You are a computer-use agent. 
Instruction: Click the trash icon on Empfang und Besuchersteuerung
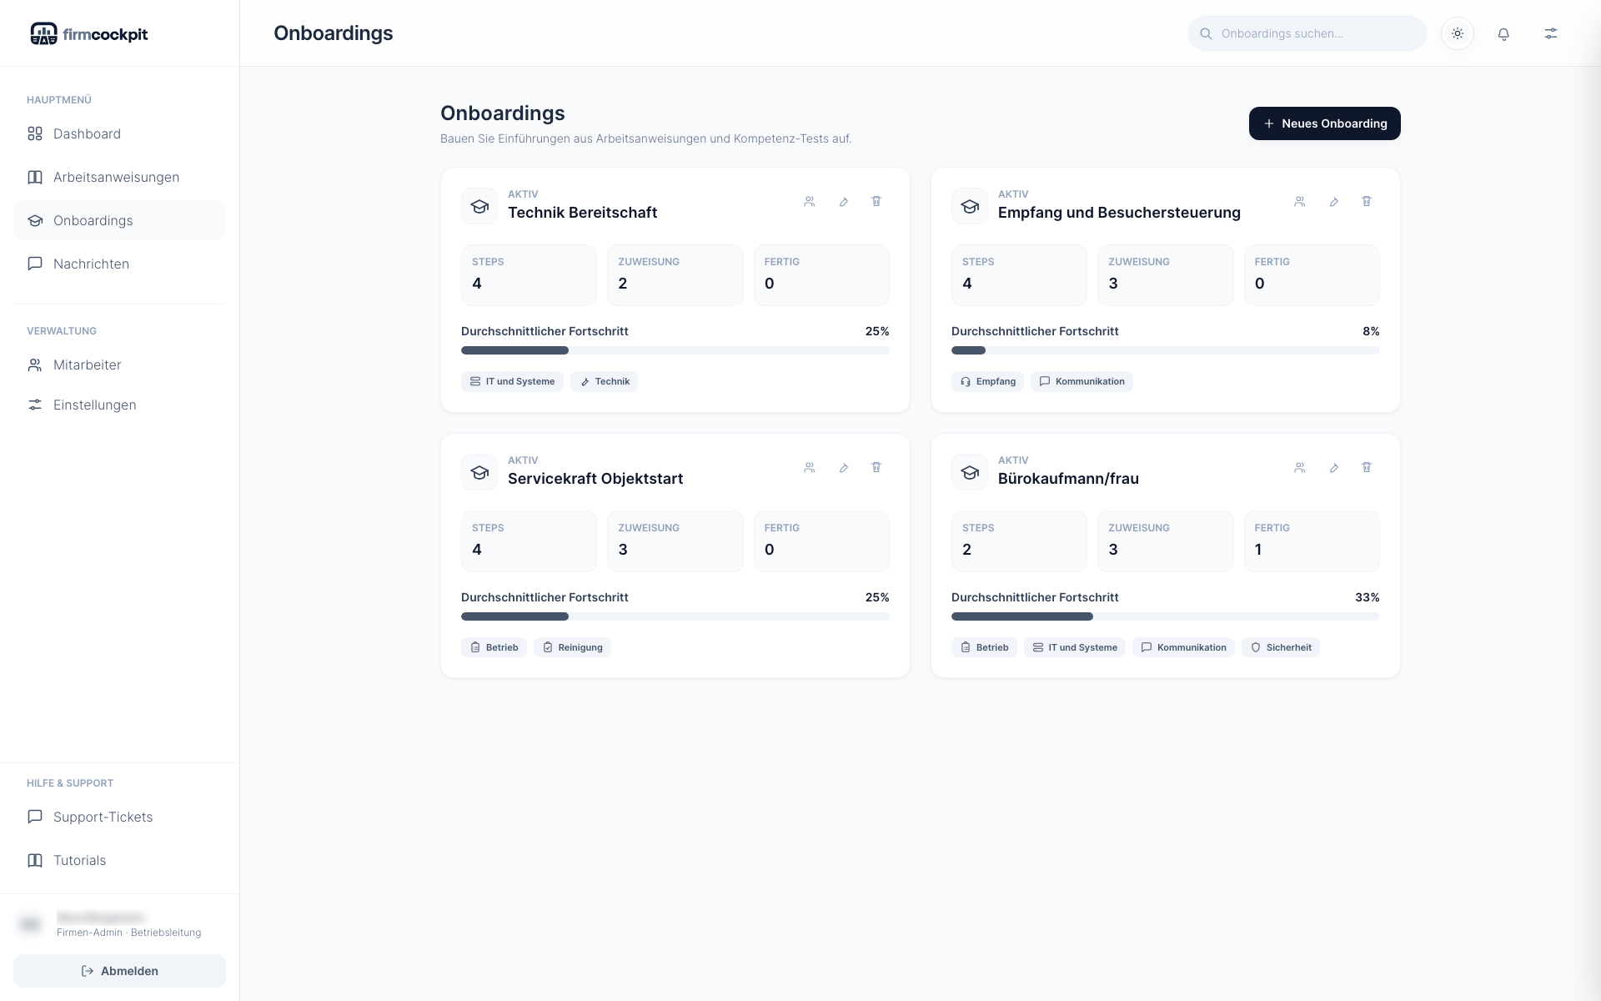pos(1367,201)
